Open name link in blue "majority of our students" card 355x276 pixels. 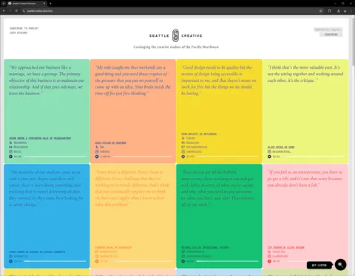pyautogui.click(x=37, y=252)
